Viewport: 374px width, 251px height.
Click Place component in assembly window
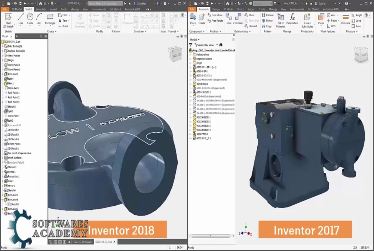click(193, 19)
